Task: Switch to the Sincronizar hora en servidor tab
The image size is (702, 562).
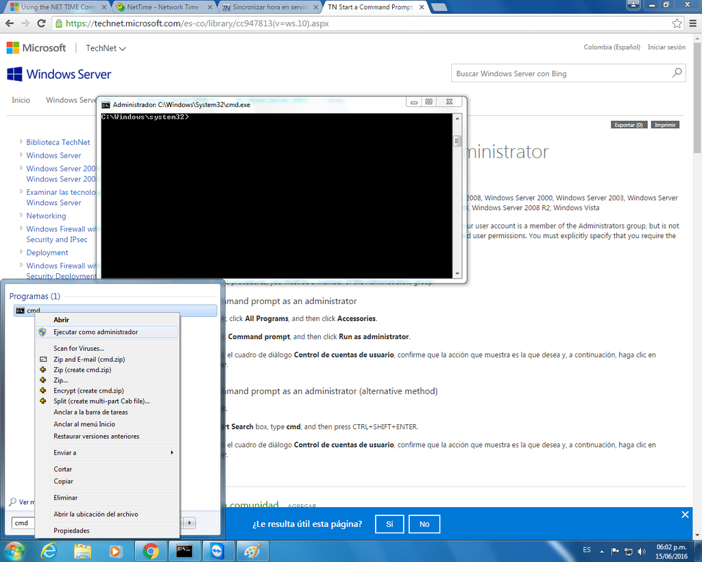Action: [x=270, y=7]
